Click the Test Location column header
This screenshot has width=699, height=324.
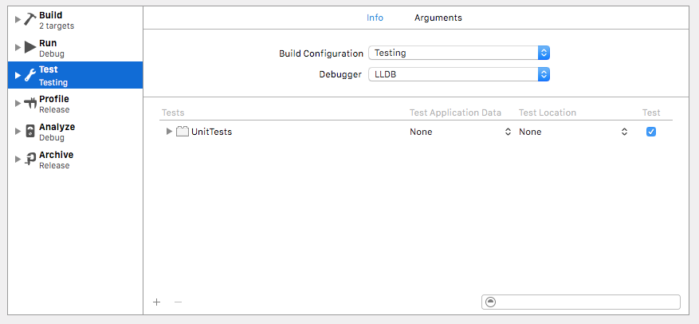tap(548, 113)
